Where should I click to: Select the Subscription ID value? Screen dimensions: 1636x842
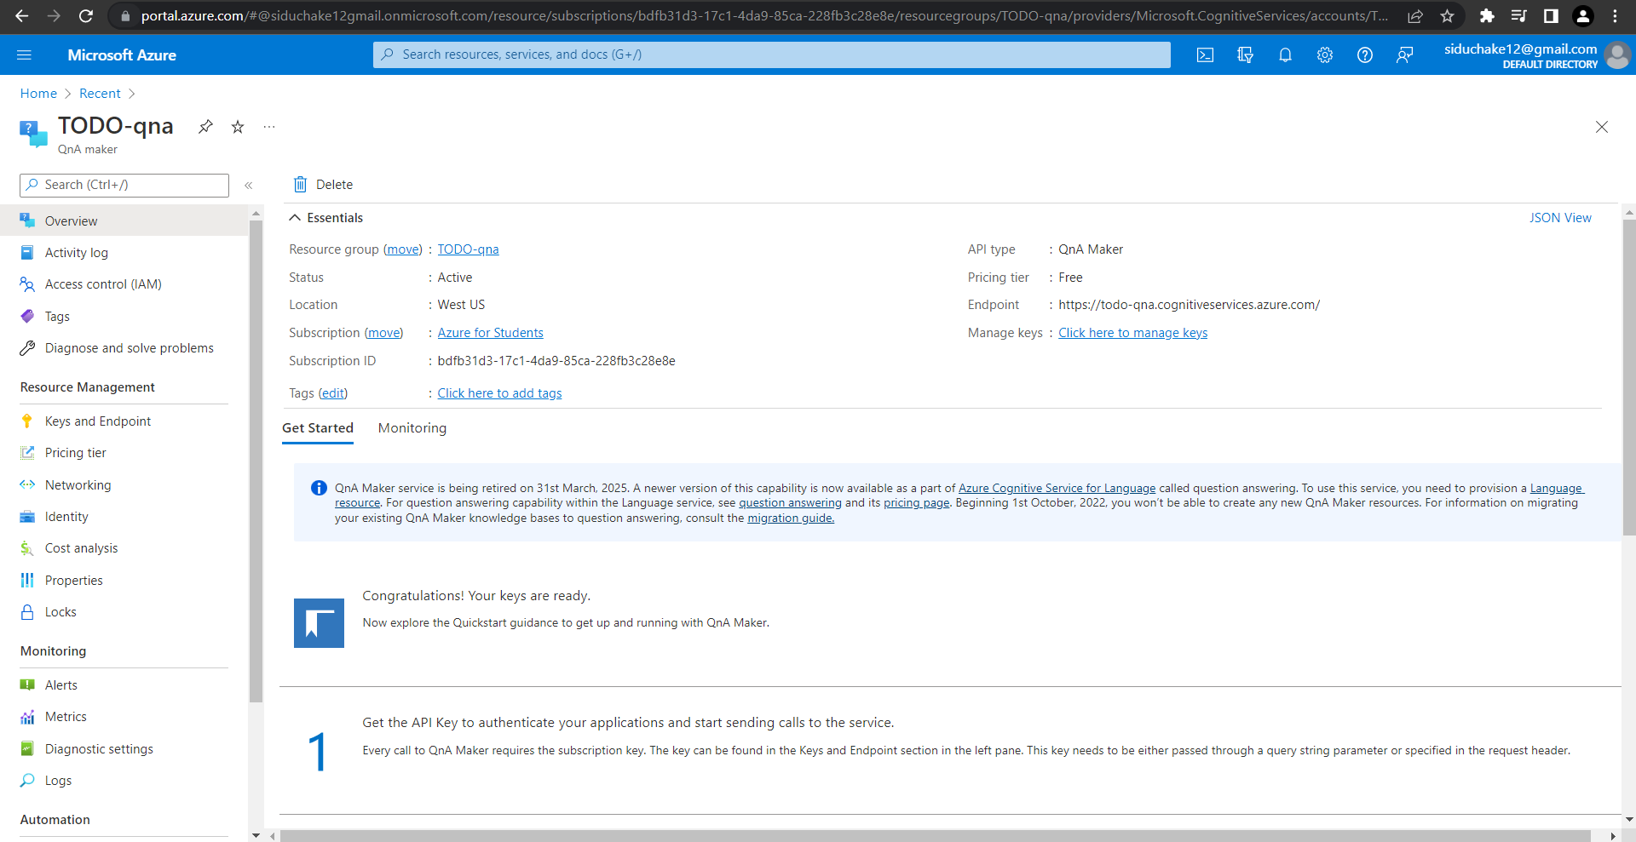[556, 361]
